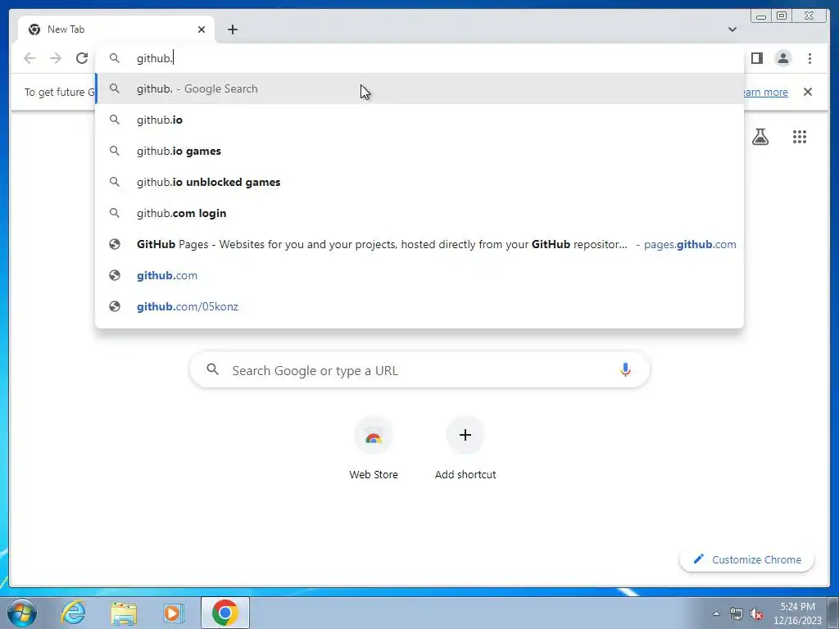Choose 'github.com login' suggestion

tap(419, 213)
